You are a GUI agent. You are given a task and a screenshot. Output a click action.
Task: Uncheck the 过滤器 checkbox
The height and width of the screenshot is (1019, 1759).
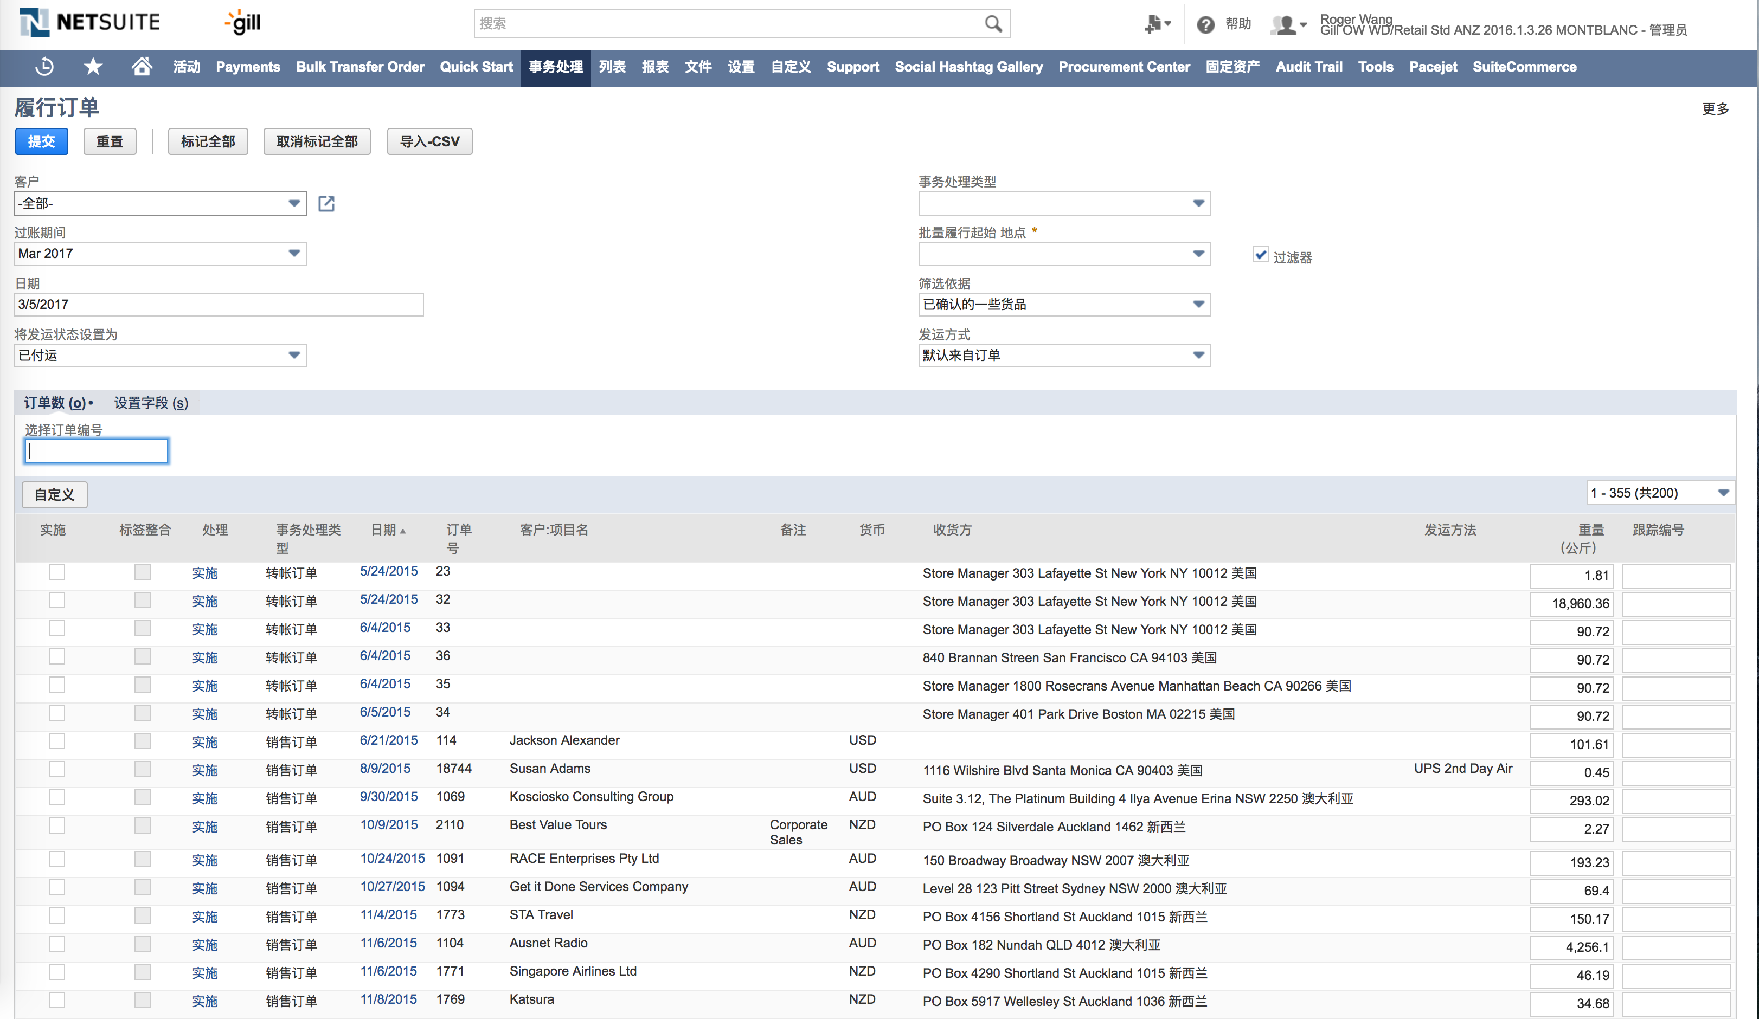(x=1260, y=255)
